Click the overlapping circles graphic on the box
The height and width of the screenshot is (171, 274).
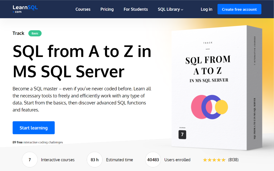[x=209, y=107]
